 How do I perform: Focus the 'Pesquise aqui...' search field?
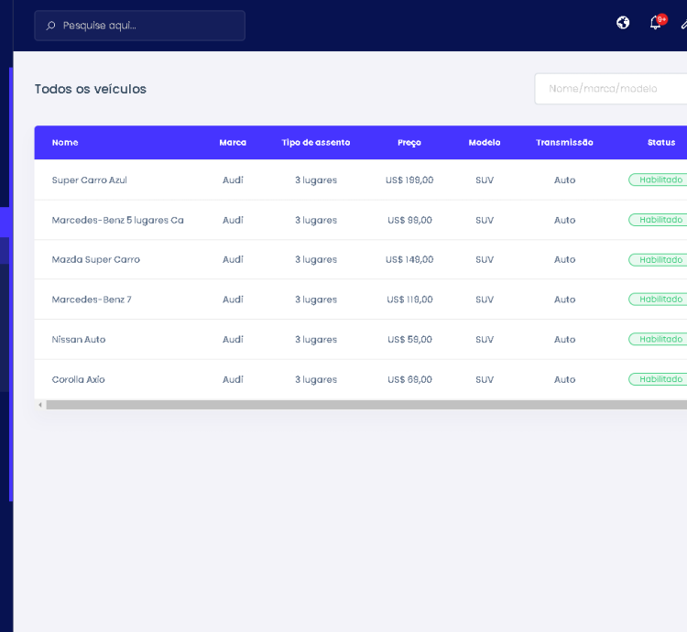coord(147,26)
